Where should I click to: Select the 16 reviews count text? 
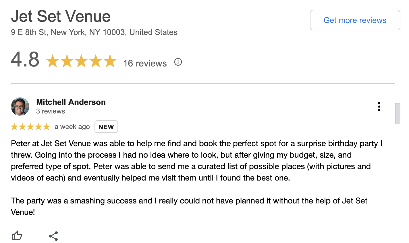coord(145,63)
